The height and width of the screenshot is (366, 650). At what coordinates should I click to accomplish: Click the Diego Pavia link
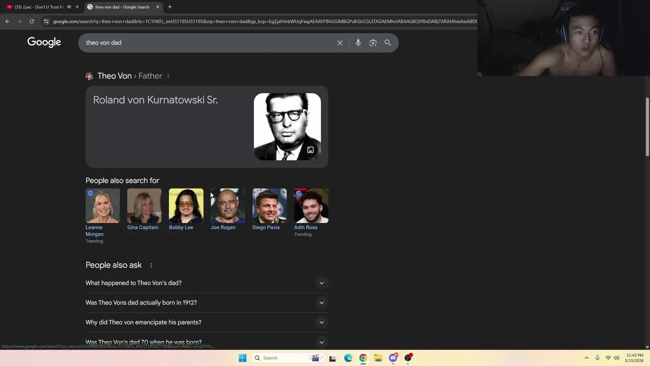266,227
